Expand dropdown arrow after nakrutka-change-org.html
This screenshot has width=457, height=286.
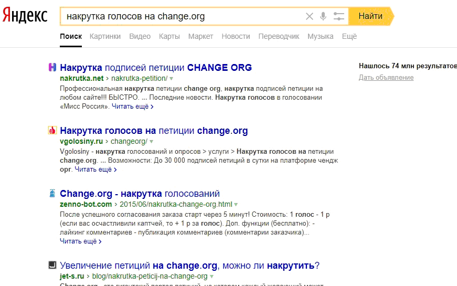[236, 205]
